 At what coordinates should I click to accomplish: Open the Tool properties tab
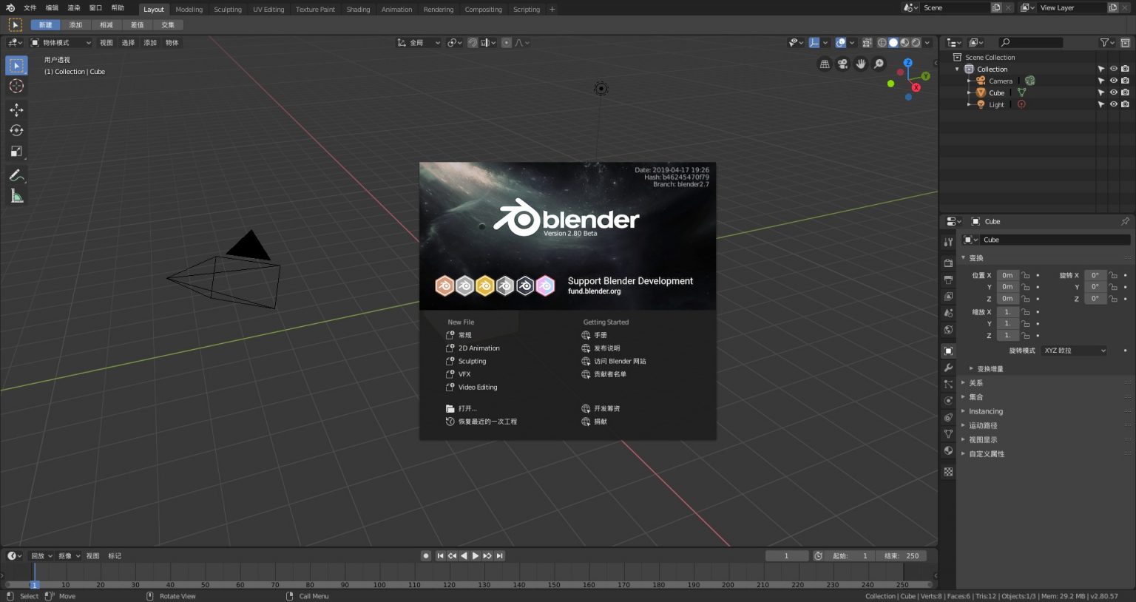pos(948,242)
